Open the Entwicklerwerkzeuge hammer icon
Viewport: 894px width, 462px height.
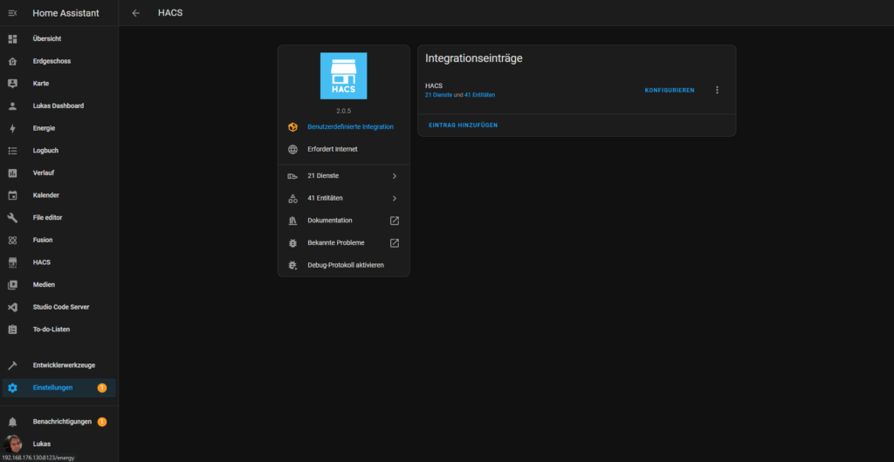[12, 365]
